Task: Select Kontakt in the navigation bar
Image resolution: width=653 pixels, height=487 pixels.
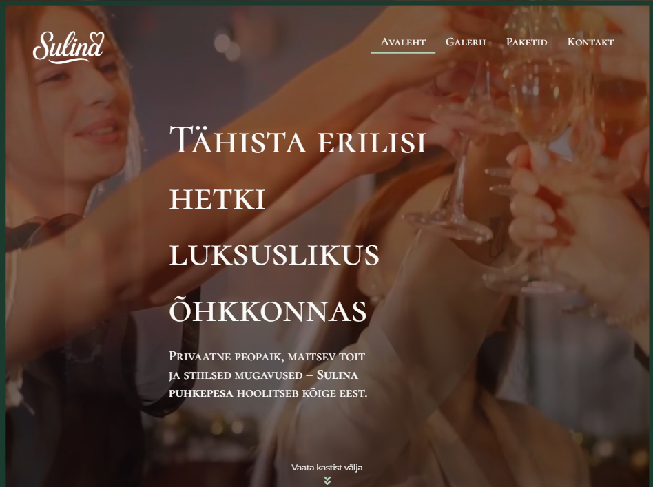Action: 590,42
